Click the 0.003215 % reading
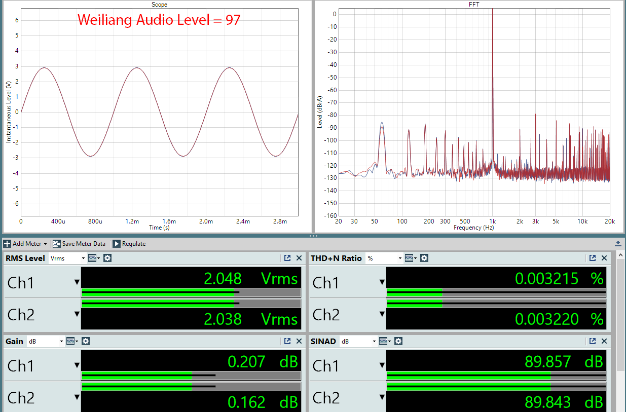This screenshot has width=626, height=412. tap(559, 278)
